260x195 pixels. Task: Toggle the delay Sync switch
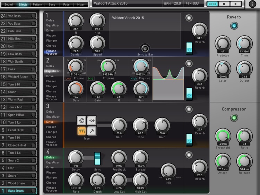click(97, 159)
